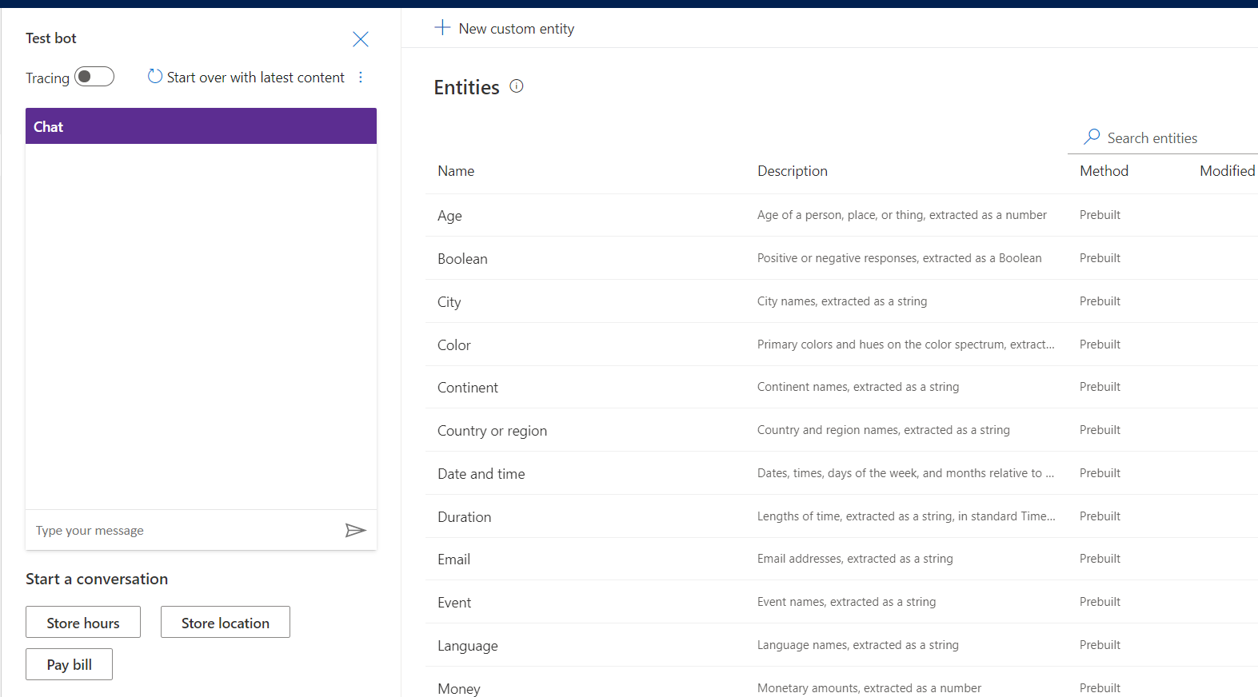Screen dimensions: 1258x697
Task: Click the restart refresh icon
Action: click(155, 77)
